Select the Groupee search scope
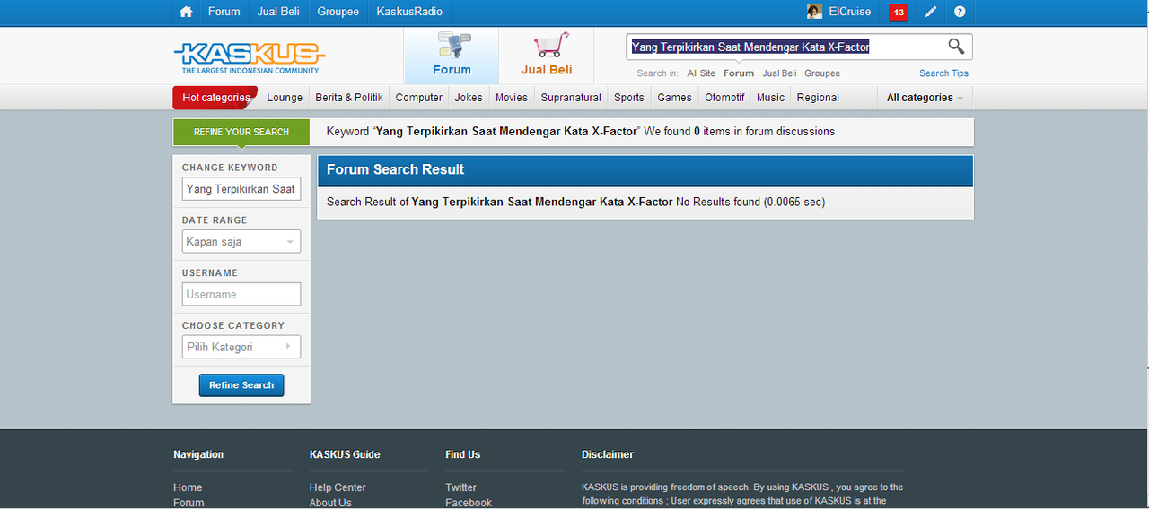This screenshot has width=1149, height=509. (x=822, y=73)
